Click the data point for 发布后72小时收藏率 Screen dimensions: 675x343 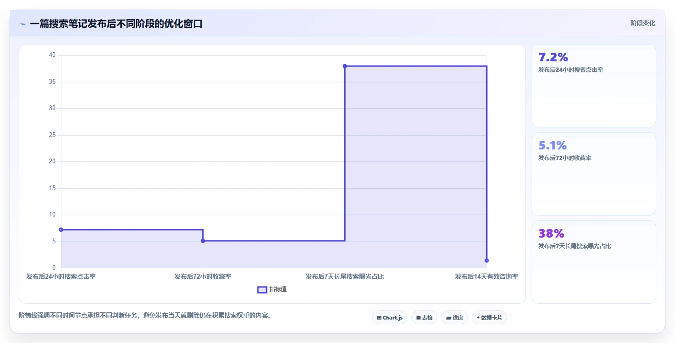203,240
